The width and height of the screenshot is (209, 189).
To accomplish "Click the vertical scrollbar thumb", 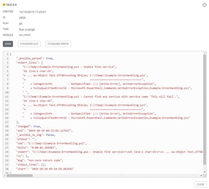I will [205, 110].
